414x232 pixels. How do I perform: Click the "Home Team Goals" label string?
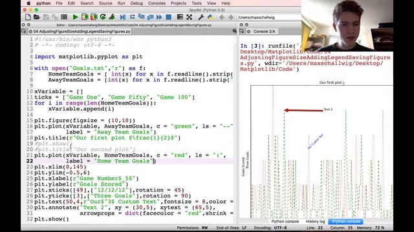click(x=124, y=161)
